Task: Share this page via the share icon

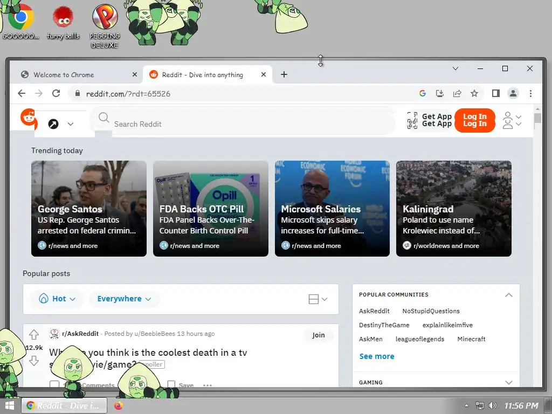Action: [x=457, y=93]
